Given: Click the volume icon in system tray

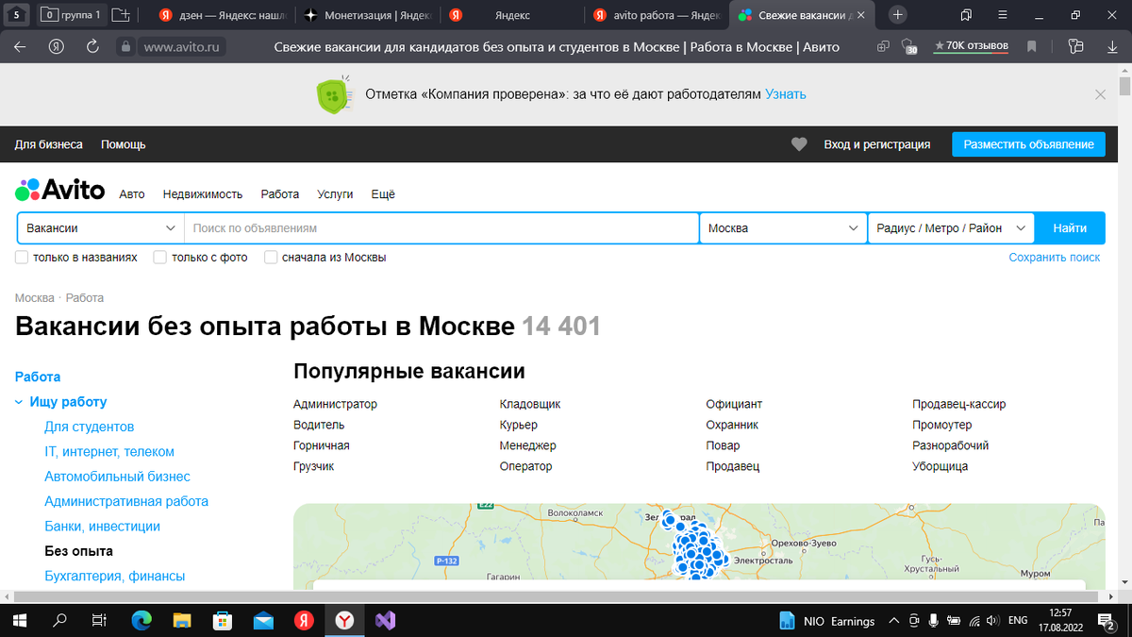Looking at the screenshot, I should pyautogui.click(x=994, y=621).
